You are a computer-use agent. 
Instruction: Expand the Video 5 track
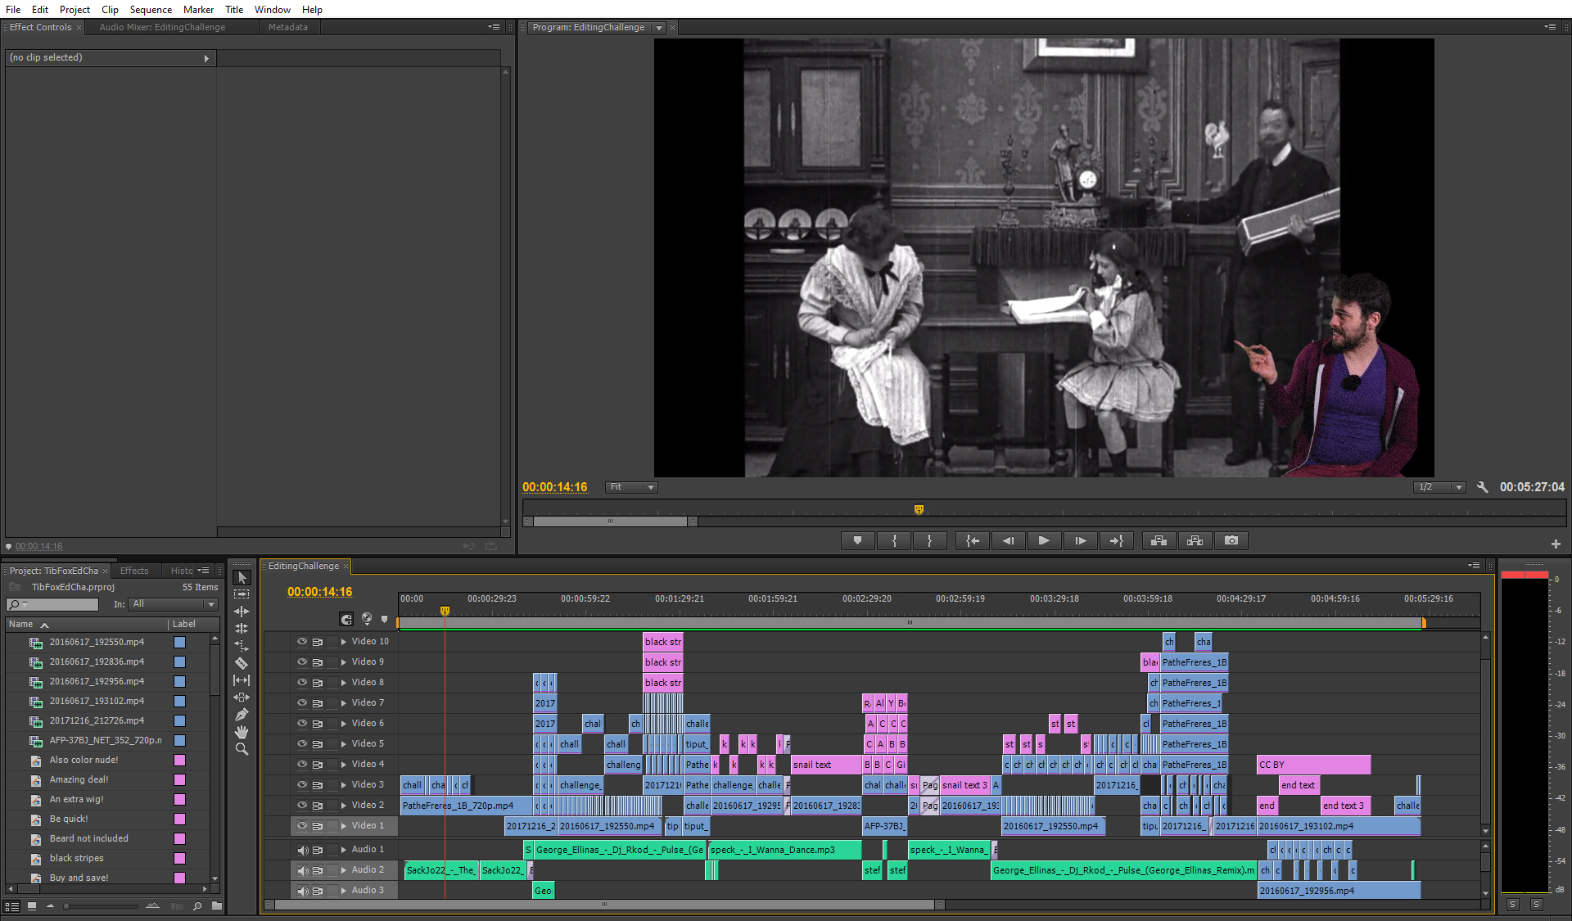point(344,744)
